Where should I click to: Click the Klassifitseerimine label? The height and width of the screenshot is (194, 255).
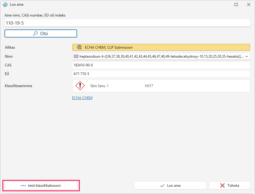tap(19, 86)
